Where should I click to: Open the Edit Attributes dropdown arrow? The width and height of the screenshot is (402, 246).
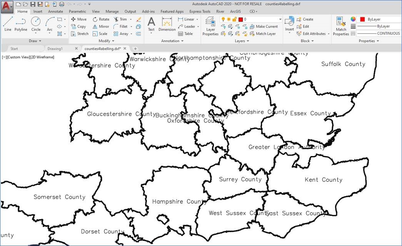pyautogui.click(x=329, y=33)
